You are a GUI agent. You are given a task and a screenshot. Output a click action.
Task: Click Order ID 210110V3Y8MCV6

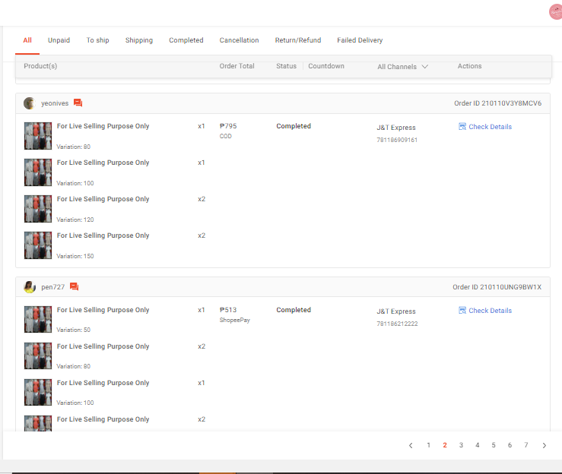[498, 103]
